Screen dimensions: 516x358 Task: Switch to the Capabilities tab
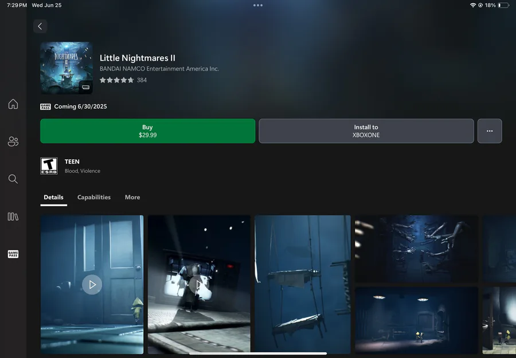(94, 197)
